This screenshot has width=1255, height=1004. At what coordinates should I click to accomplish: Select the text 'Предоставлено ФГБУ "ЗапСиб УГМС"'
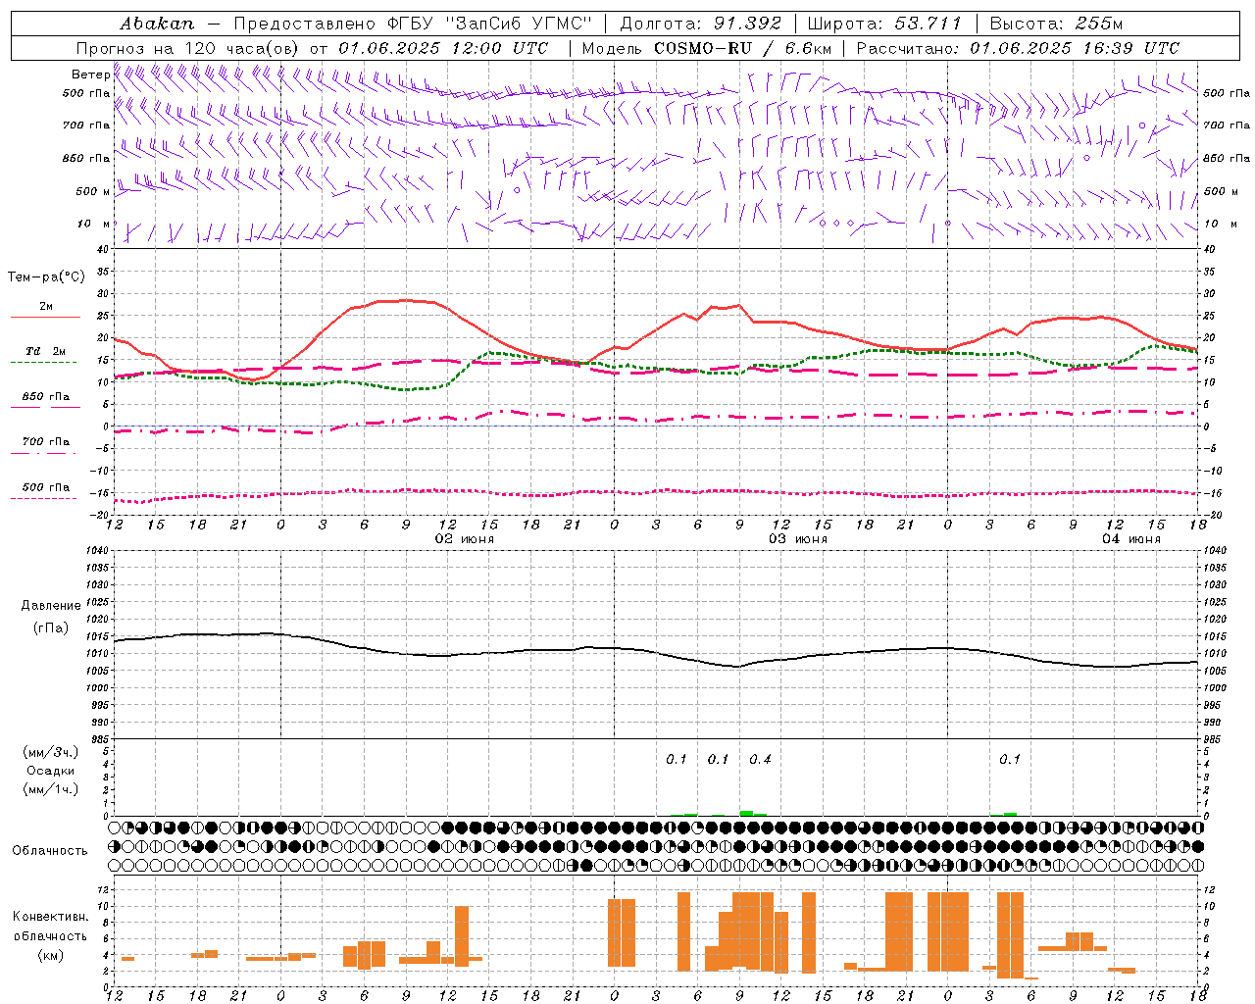coord(413,24)
